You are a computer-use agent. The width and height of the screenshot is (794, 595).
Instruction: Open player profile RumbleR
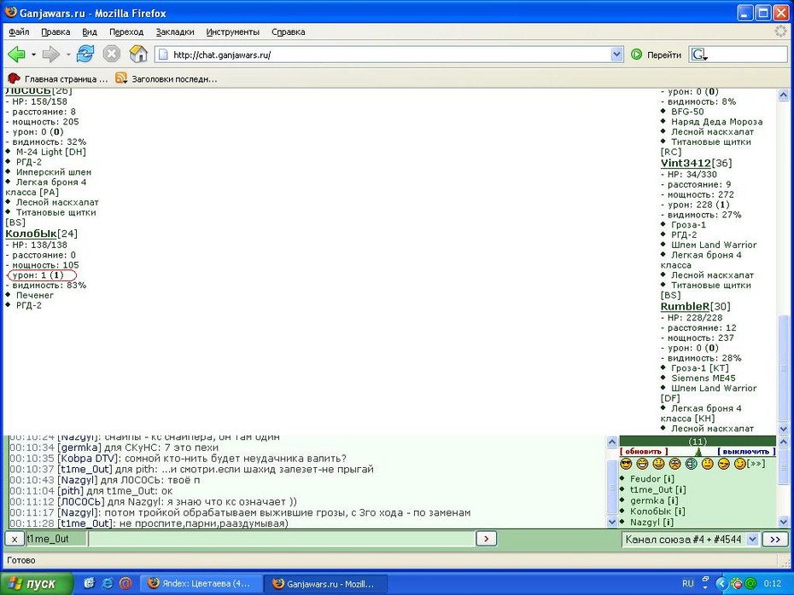[685, 306]
